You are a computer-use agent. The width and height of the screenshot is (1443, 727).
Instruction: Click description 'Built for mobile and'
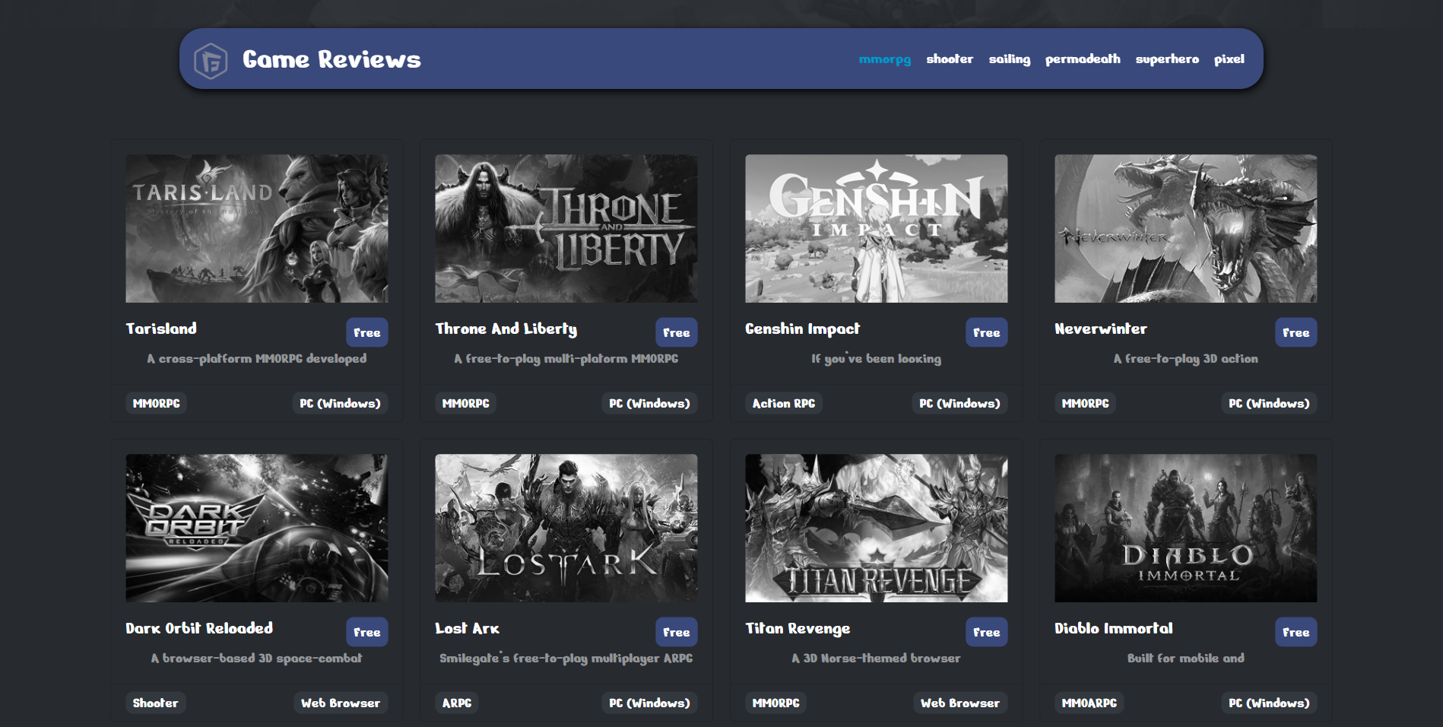point(1186,658)
